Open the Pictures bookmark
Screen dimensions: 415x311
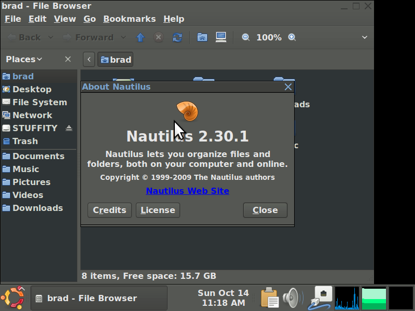[38, 182]
